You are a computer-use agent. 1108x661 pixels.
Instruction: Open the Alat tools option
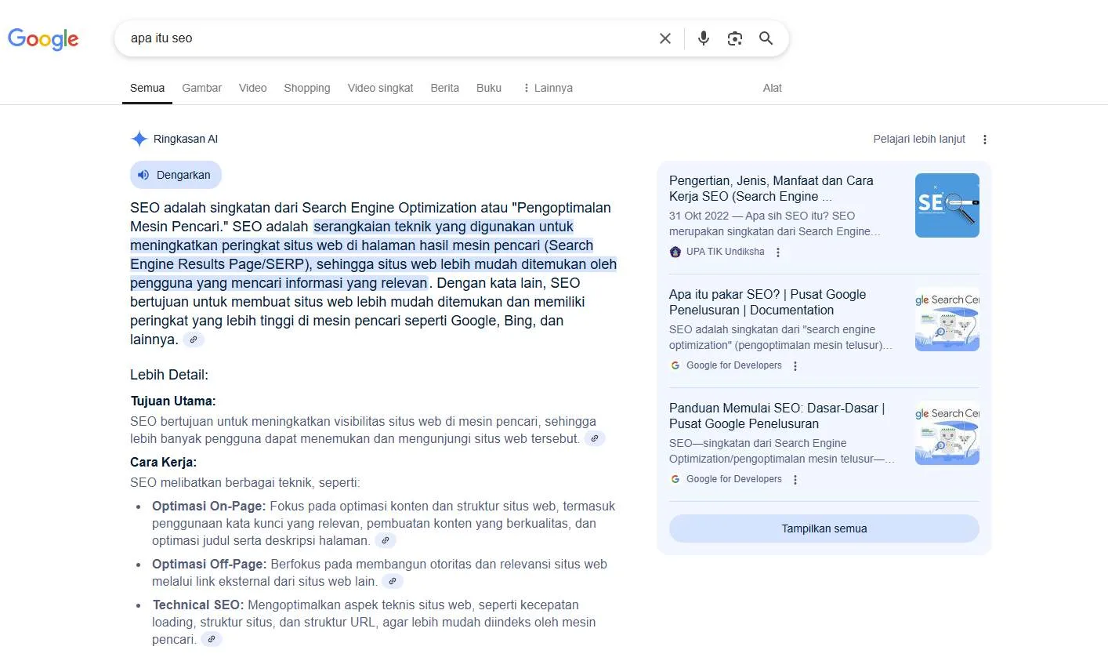(x=773, y=88)
